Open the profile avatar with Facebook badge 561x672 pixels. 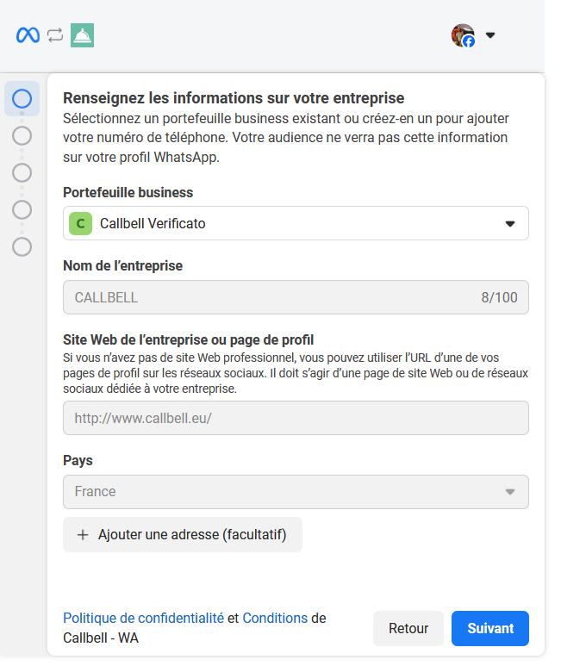click(464, 35)
